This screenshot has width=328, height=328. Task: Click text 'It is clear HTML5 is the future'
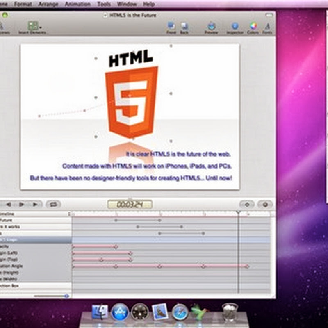point(178,154)
